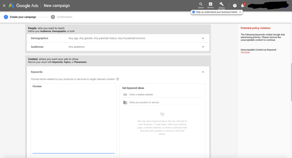The image size is (292, 158).
Task: Open the Help question mark icon
Action: (235, 6)
